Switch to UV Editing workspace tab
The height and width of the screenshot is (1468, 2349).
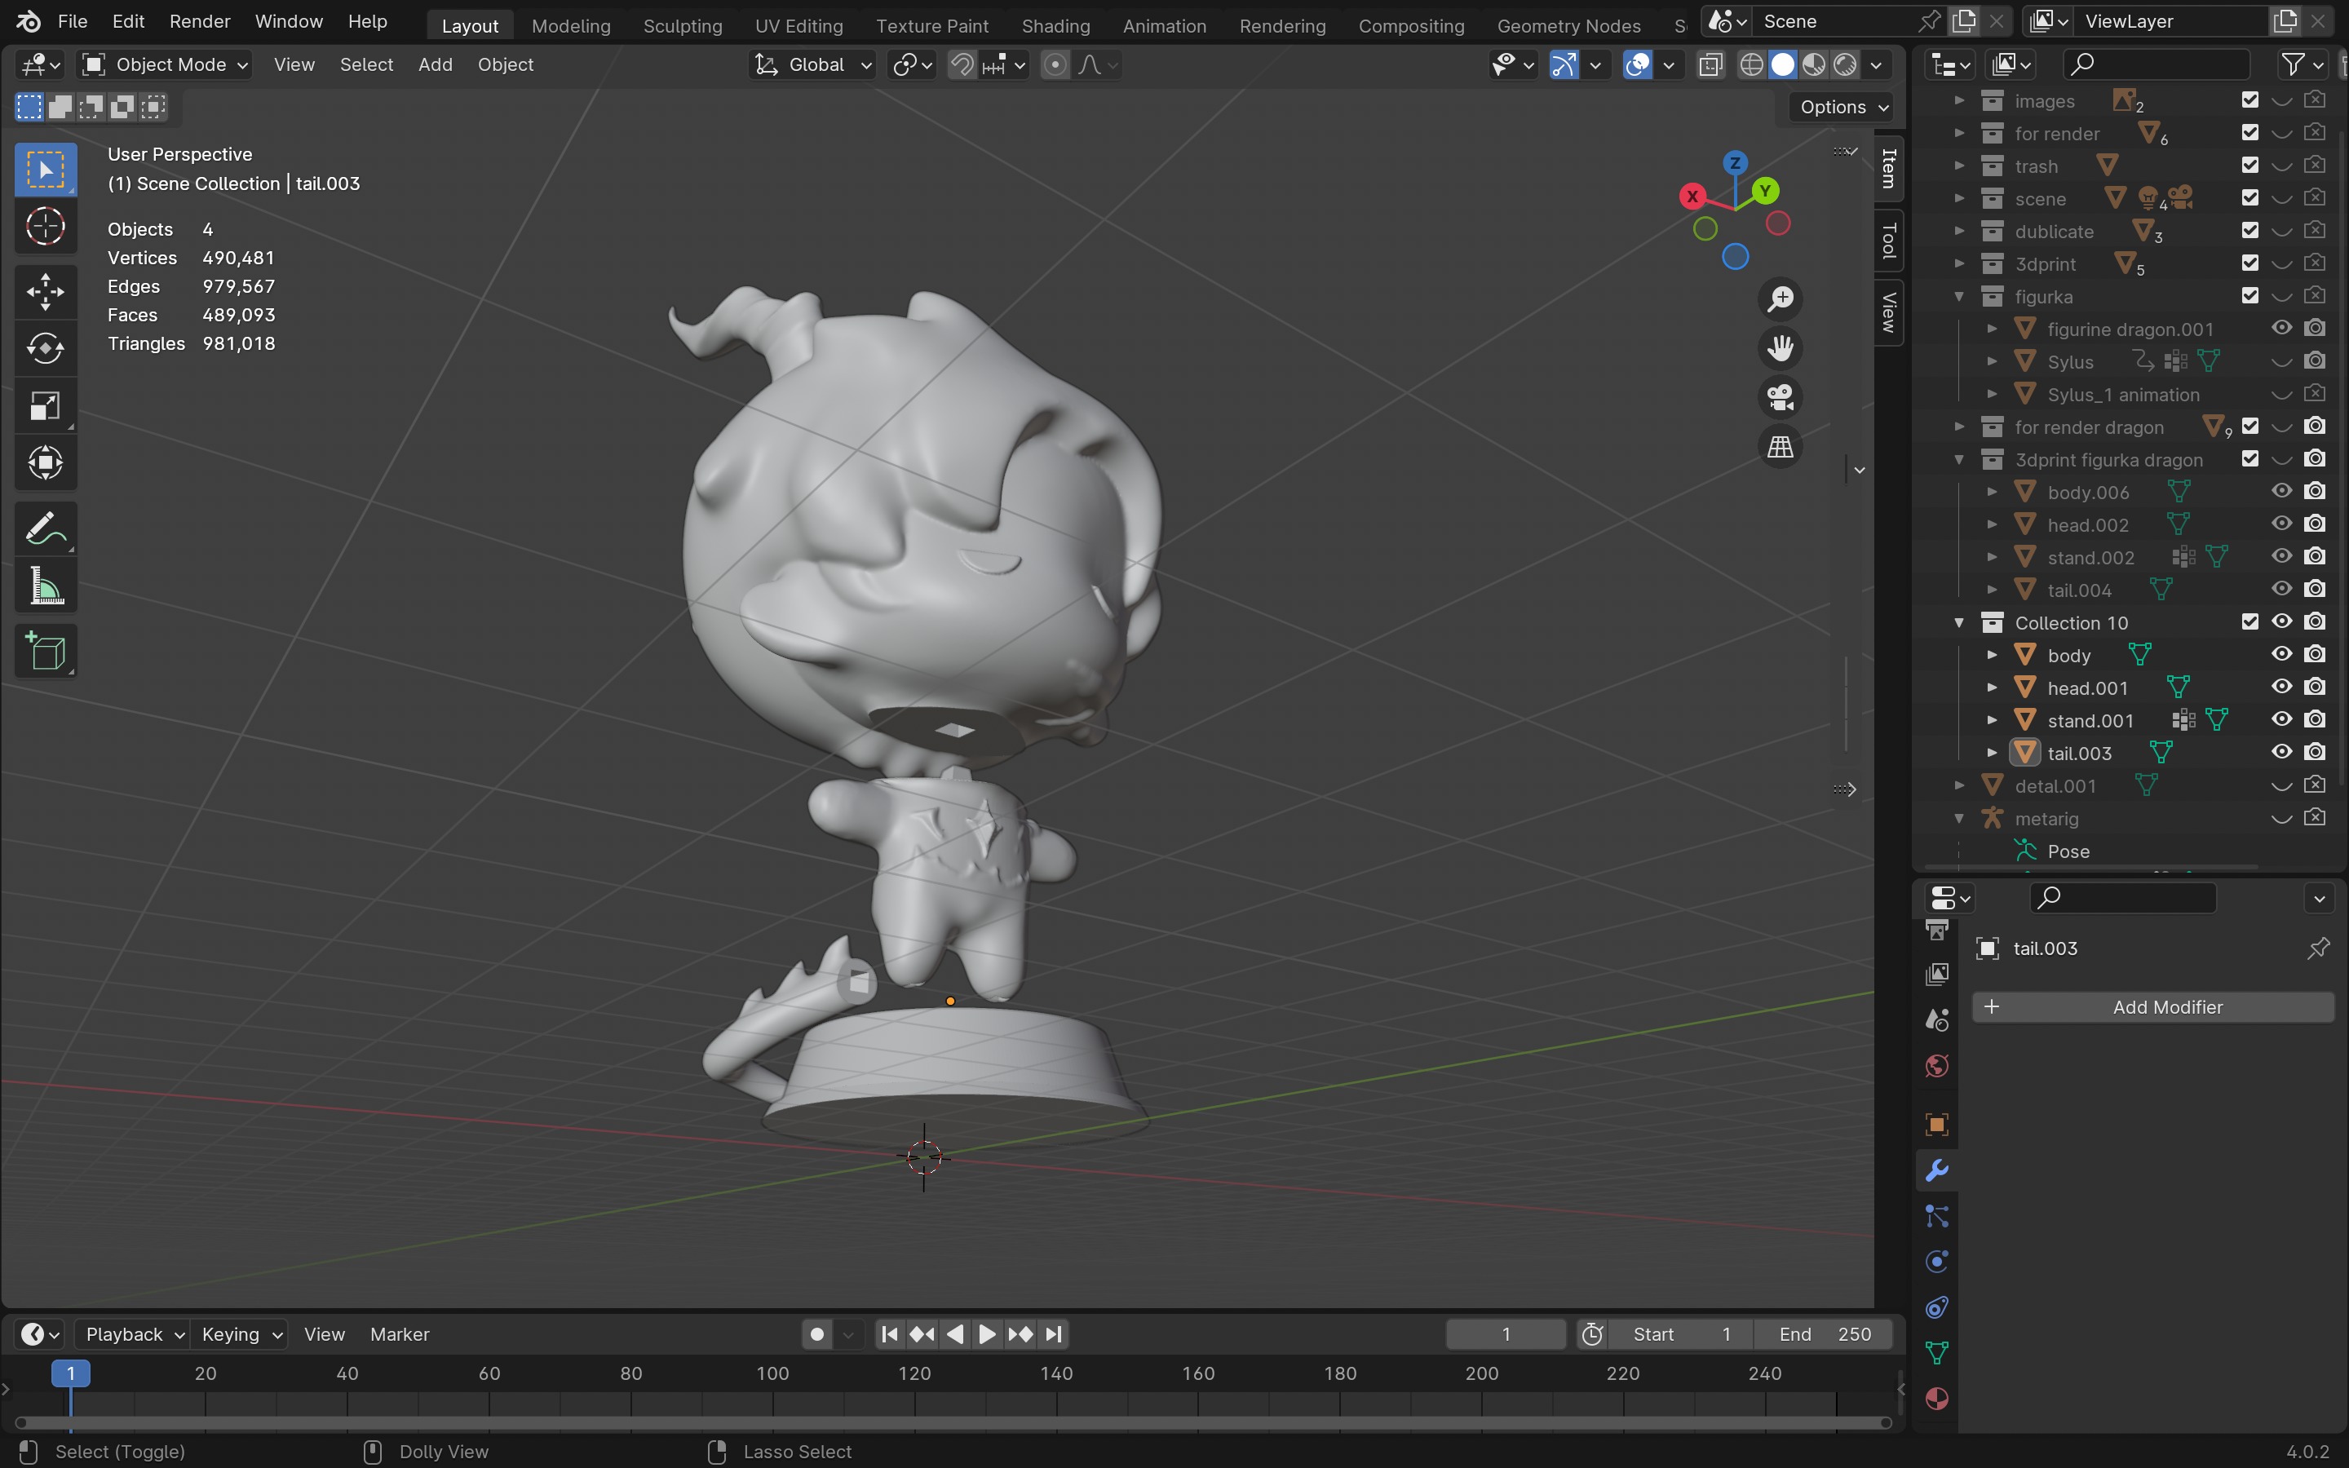798,25
